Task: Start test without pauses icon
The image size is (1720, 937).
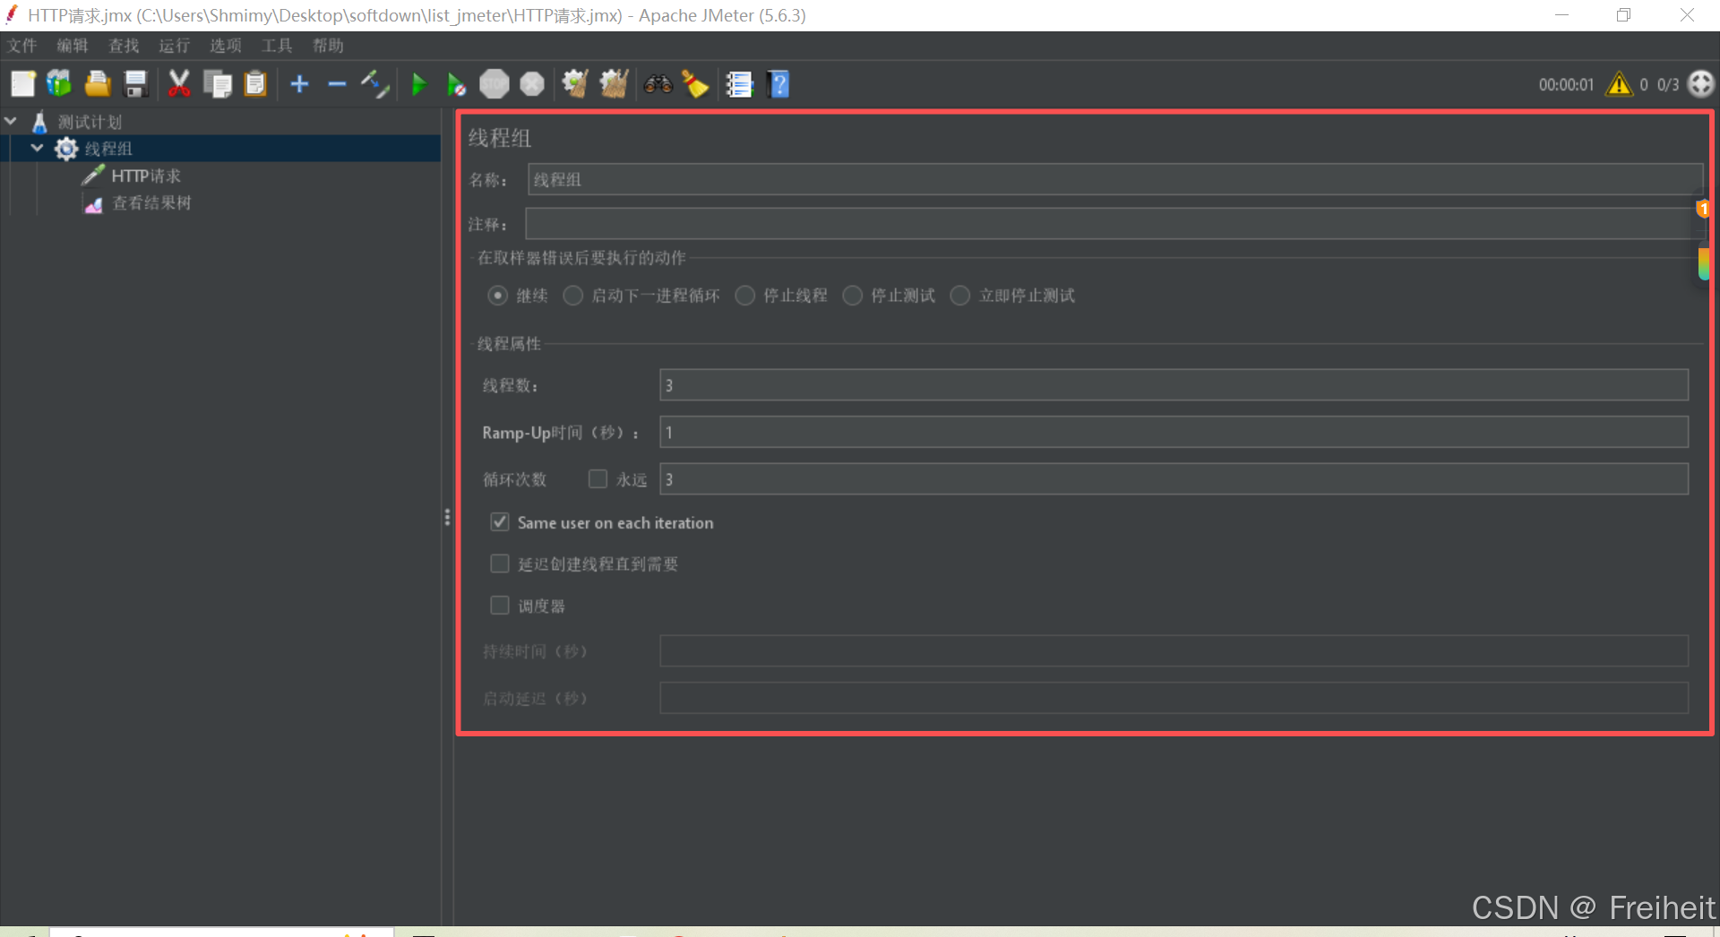Action: [456, 85]
